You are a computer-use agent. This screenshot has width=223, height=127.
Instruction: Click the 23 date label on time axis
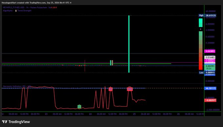(x=46, y=114)
